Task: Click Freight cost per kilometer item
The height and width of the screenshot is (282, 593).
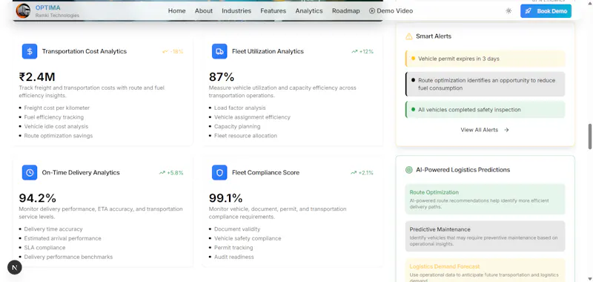Action: pos(57,108)
